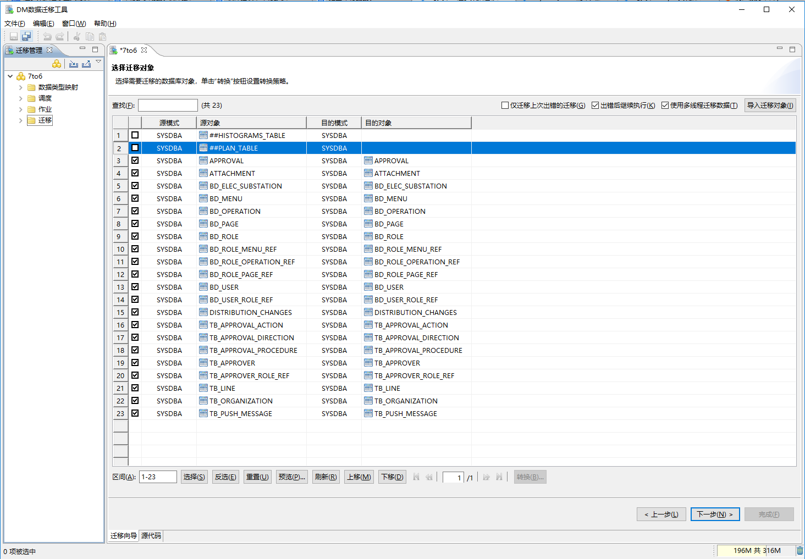The width and height of the screenshot is (805, 559).
Task: Minimize the 7to6 editor area
Action: coord(780,49)
